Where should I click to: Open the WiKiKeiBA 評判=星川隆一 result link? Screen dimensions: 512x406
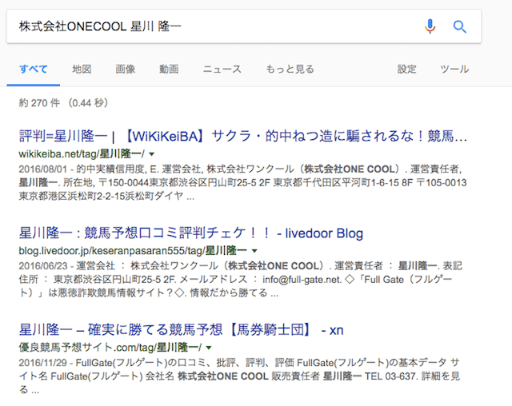click(x=243, y=136)
